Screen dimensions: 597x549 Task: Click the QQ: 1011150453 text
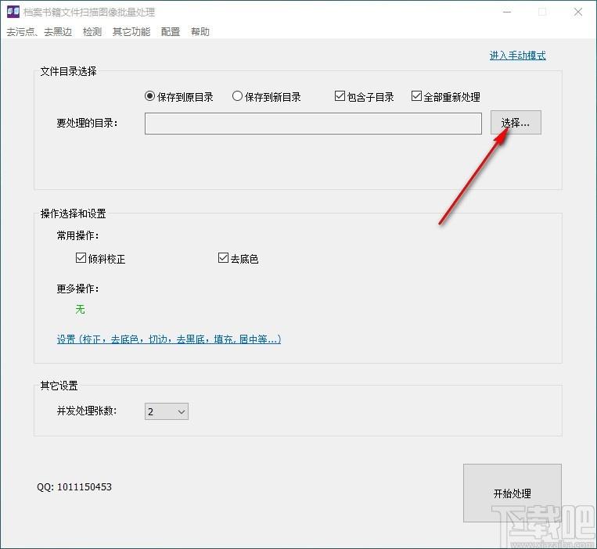pyautogui.click(x=74, y=487)
